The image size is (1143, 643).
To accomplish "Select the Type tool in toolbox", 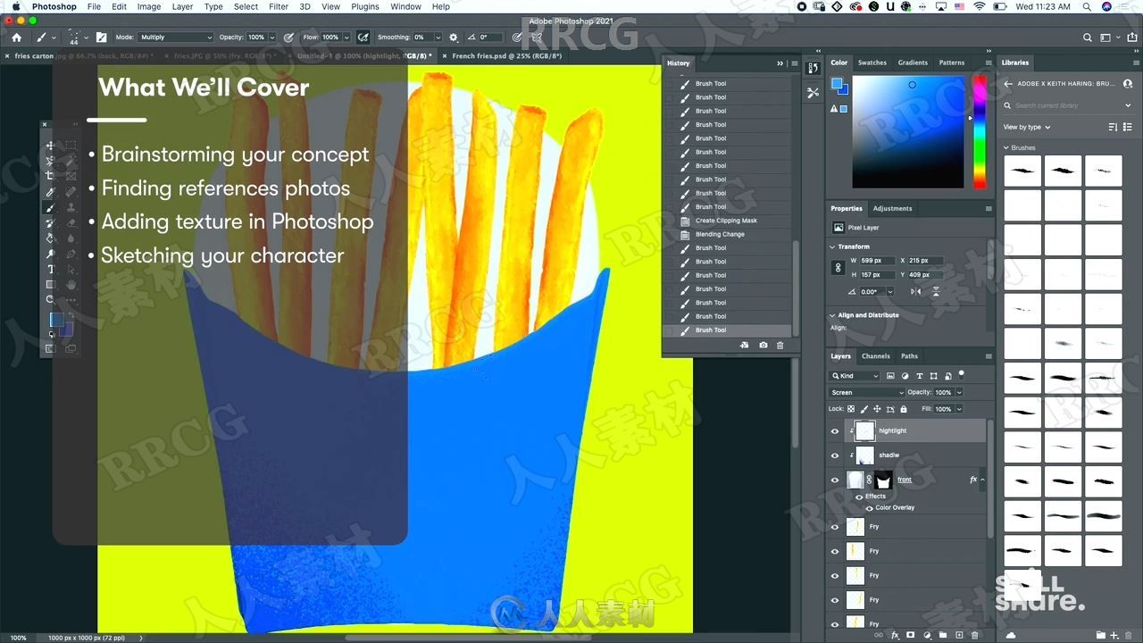I will coord(50,269).
